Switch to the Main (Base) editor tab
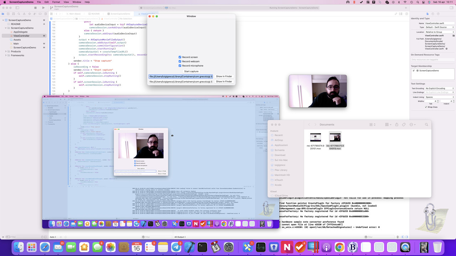 74,14
